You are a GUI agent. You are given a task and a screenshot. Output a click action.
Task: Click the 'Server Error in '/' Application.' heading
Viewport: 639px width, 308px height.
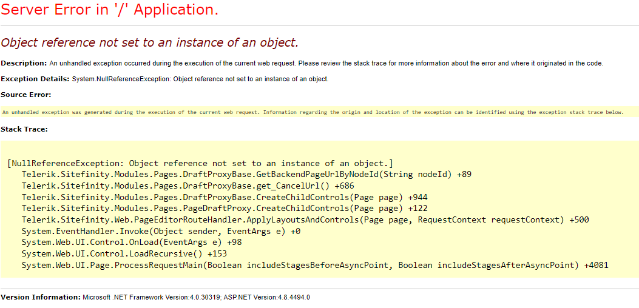click(x=109, y=10)
